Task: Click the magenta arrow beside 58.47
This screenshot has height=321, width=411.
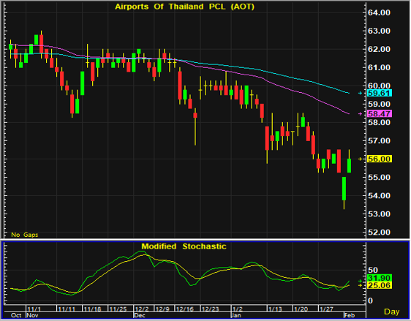Action: tap(361, 114)
